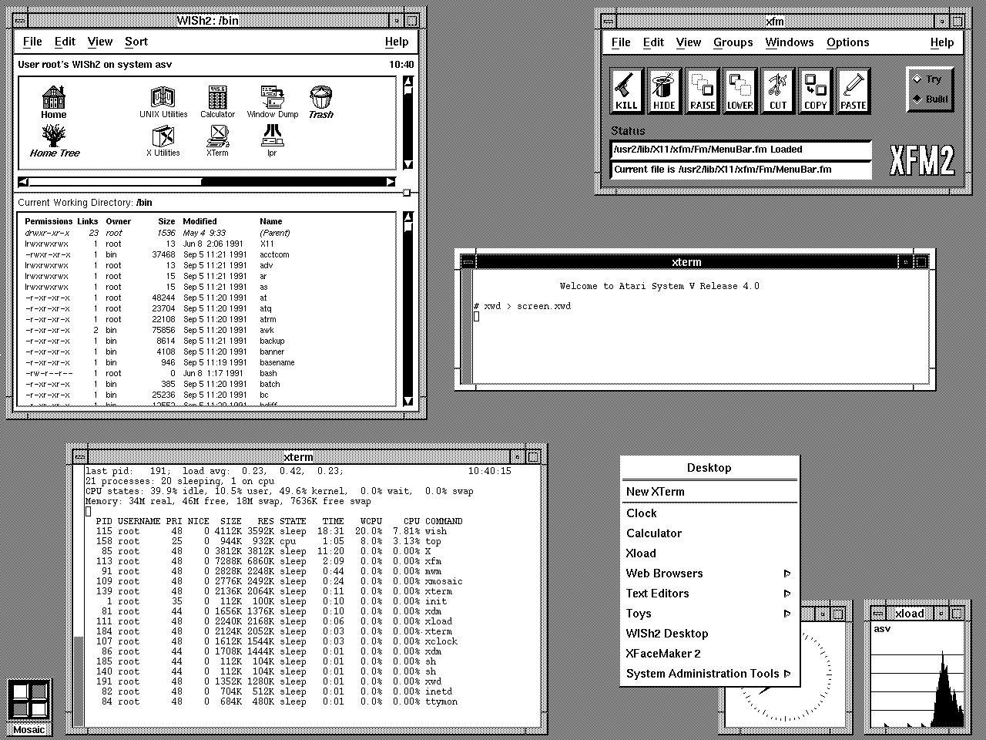Select the CUT scissors icon
986x740 pixels.
click(778, 90)
